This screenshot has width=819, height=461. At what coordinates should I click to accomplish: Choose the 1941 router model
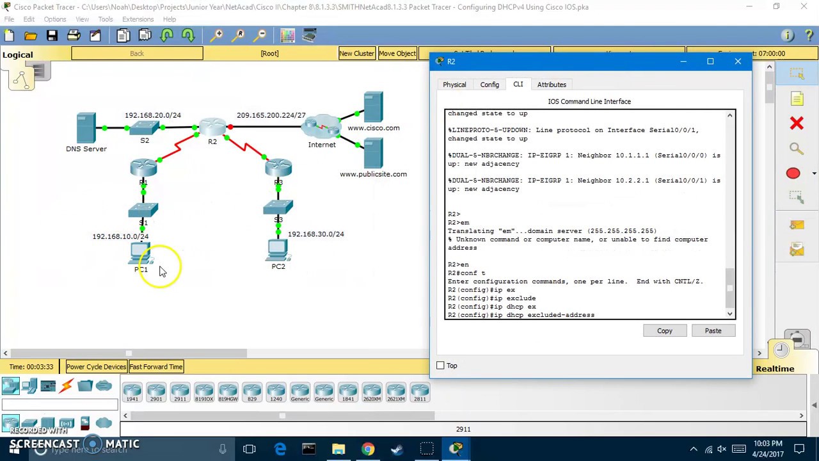pos(132,392)
